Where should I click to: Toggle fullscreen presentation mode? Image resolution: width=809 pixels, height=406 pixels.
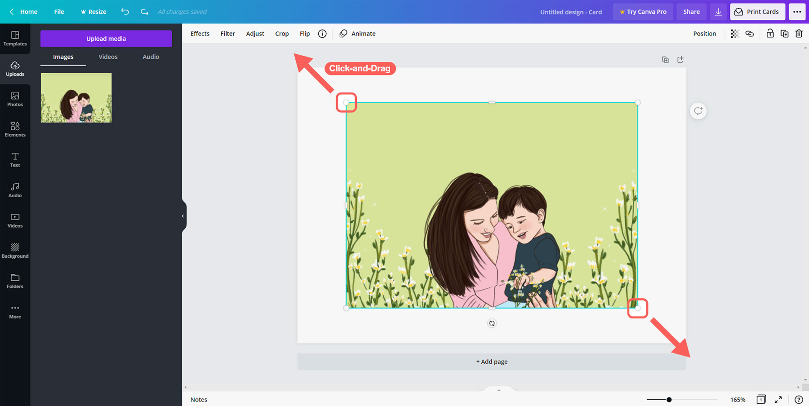pyautogui.click(x=778, y=400)
